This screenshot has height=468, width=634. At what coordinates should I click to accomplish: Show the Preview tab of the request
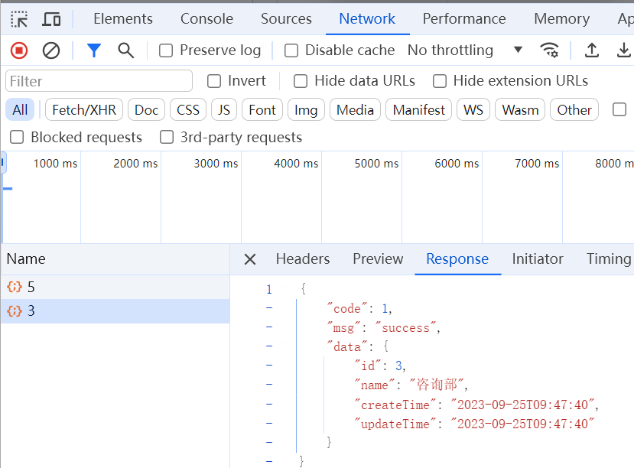[378, 259]
